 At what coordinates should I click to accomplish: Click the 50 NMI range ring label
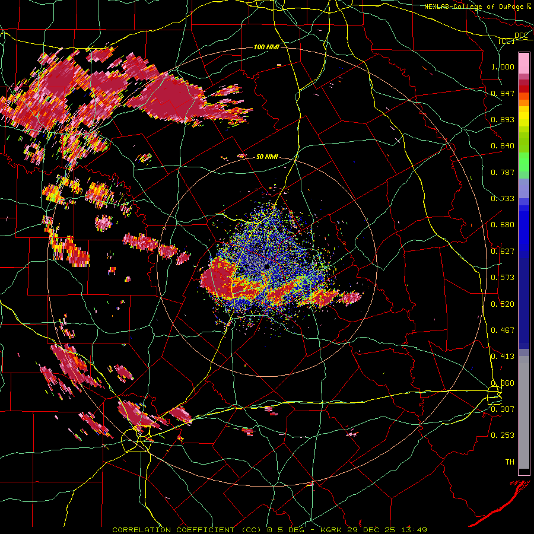267,157
